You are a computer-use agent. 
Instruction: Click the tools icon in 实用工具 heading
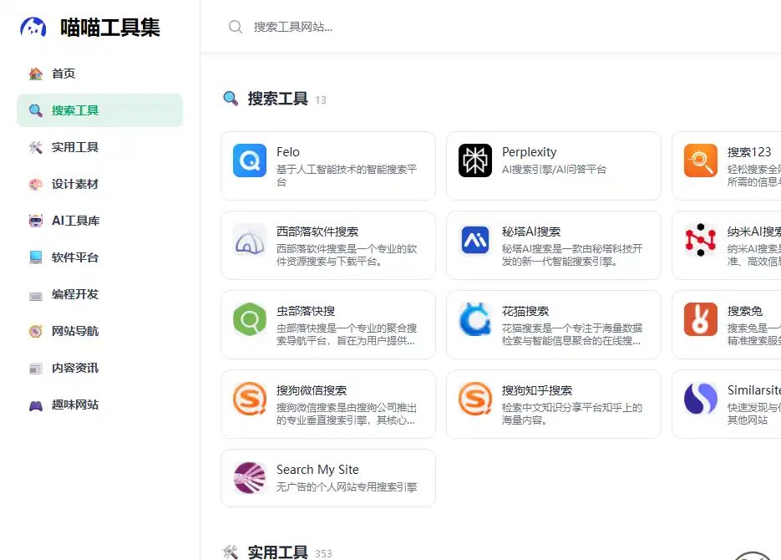[x=231, y=552]
